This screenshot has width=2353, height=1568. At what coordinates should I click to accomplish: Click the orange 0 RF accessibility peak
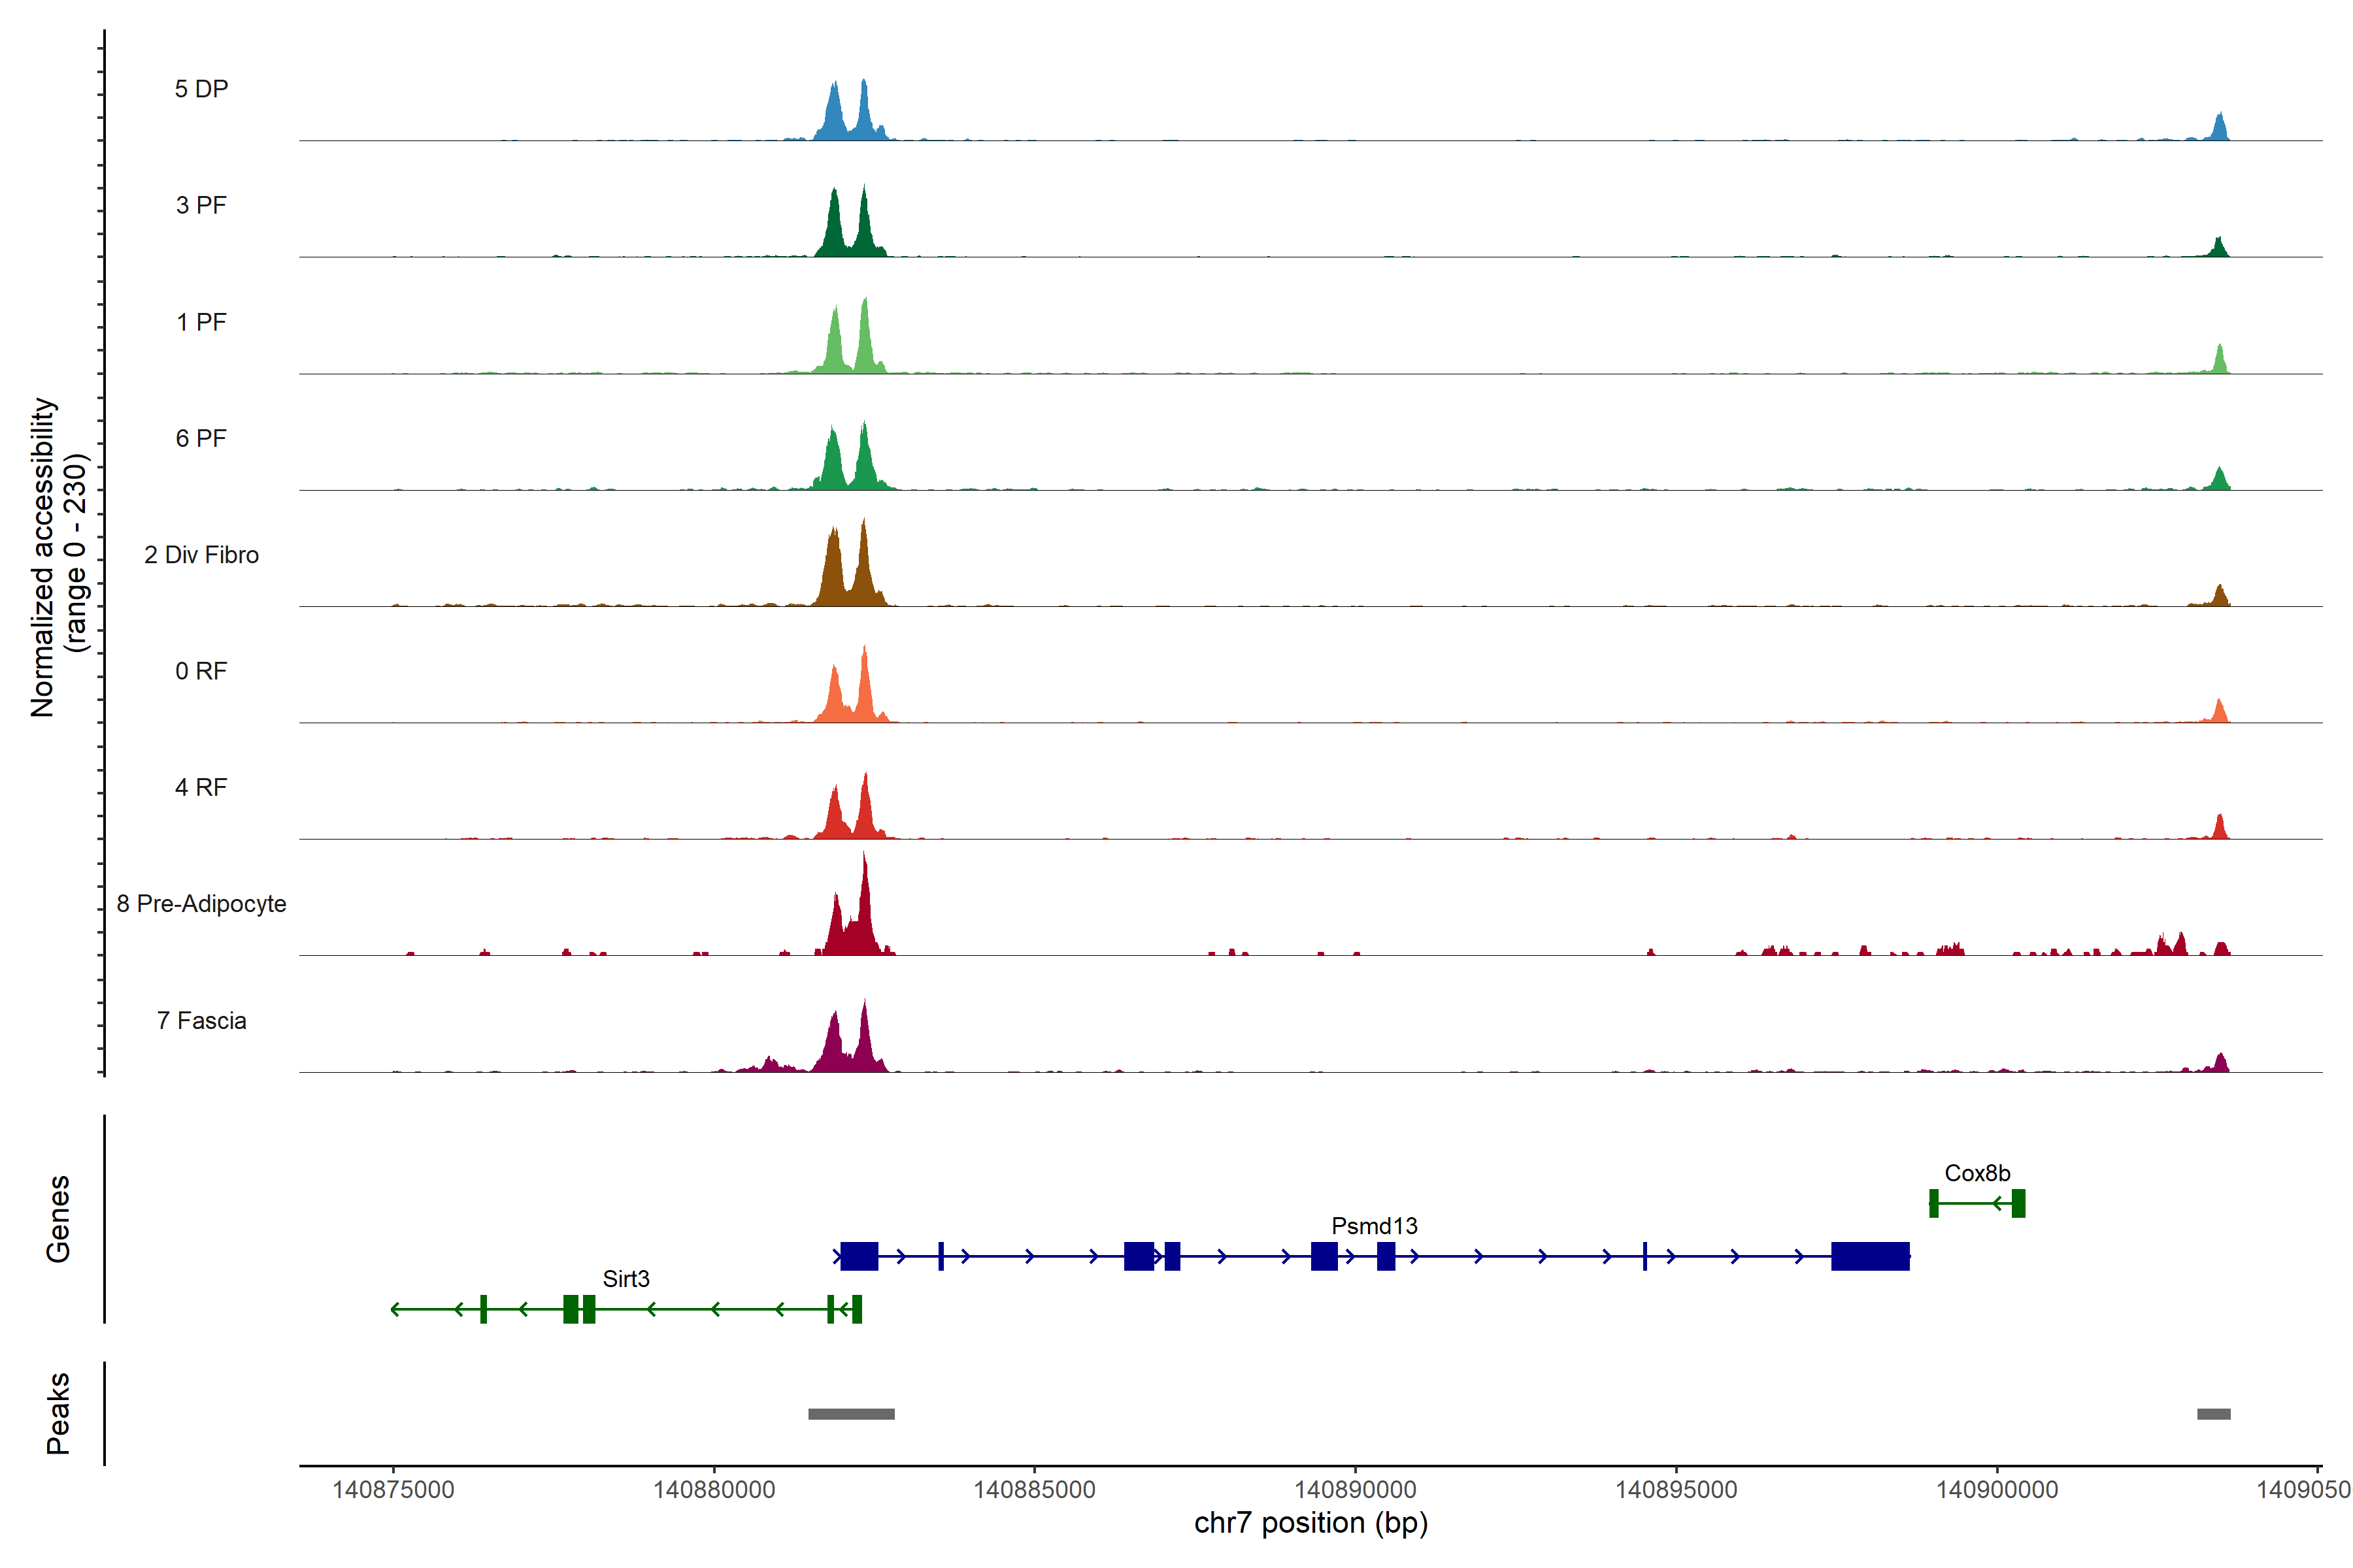pyautogui.click(x=864, y=685)
